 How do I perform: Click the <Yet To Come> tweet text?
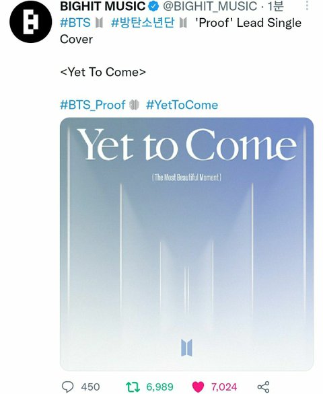point(103,72)
